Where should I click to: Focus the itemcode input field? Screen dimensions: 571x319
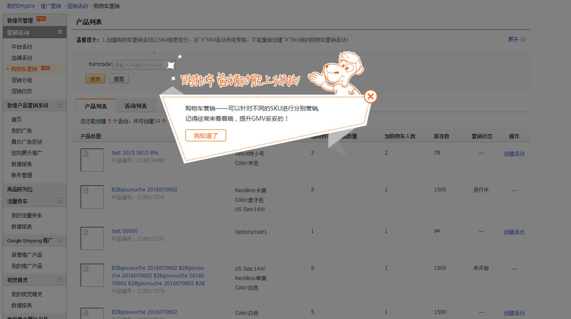[x=144, y=65]
